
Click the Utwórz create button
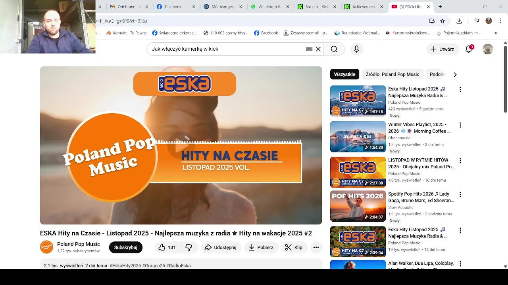443,49
